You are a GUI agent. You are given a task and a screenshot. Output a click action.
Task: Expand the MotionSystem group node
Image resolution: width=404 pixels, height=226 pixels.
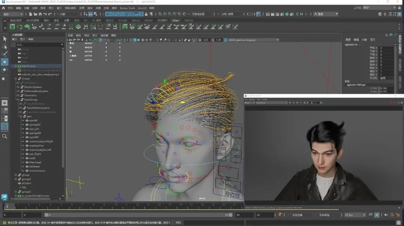point(18,87)
